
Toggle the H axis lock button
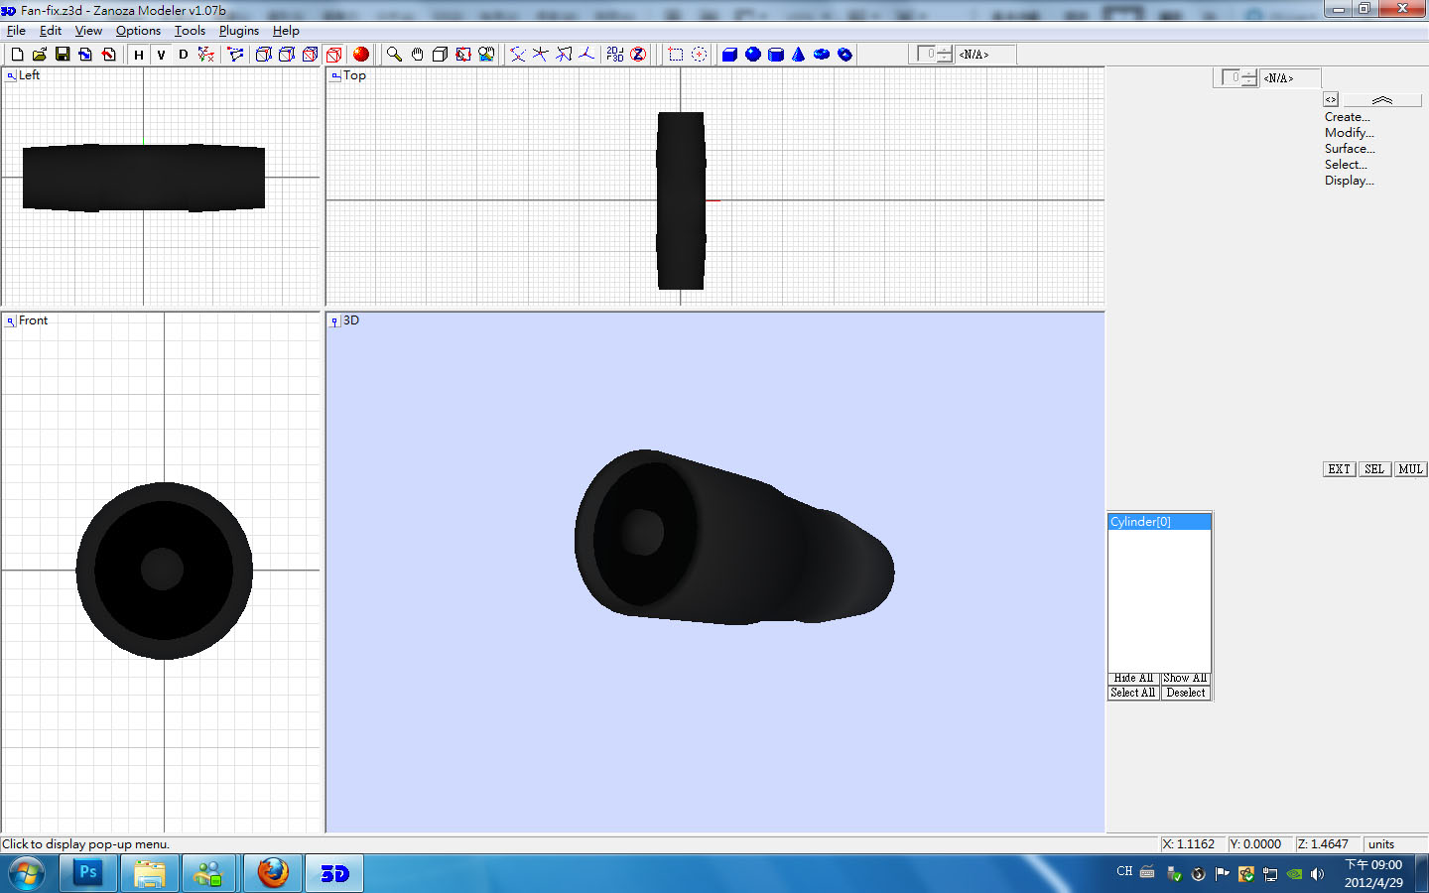coord(138,55)
